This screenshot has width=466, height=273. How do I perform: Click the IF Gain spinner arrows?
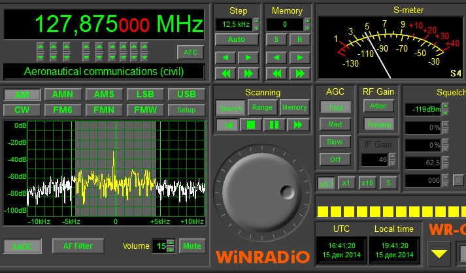pos(392,159)
